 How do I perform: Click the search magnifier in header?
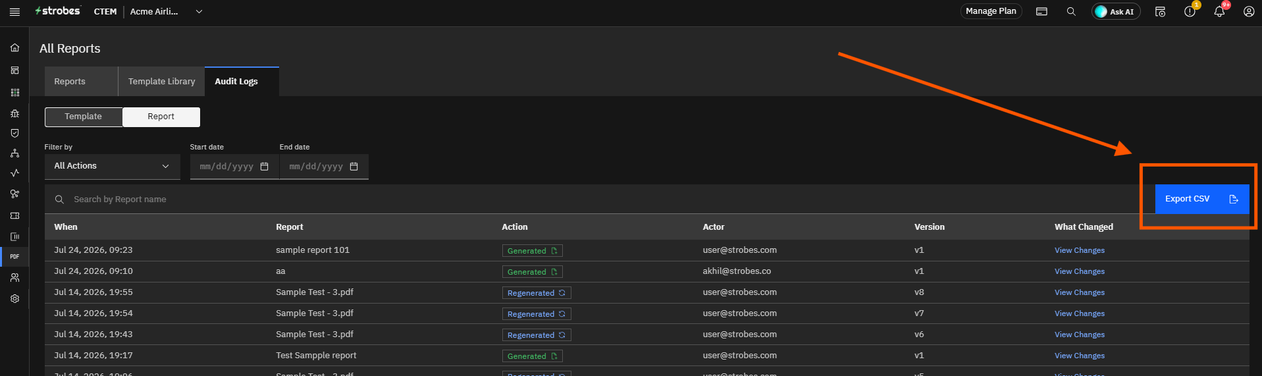(1071, 12)
